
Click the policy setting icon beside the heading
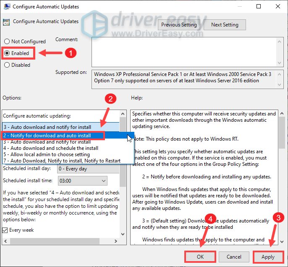pos(7,22)
